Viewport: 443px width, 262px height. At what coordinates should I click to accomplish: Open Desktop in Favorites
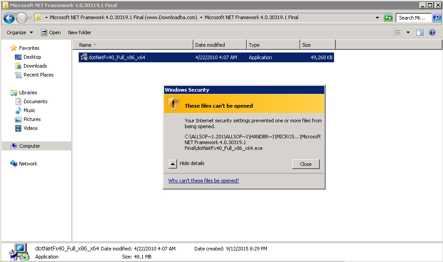tap(28, 57)
